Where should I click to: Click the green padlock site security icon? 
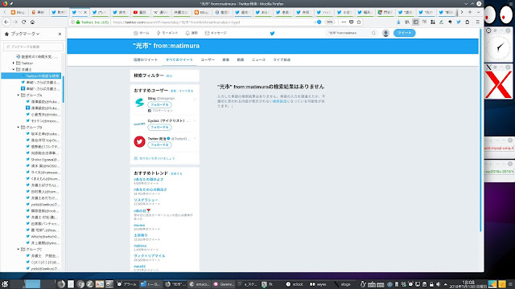click(x=78, y=22)
